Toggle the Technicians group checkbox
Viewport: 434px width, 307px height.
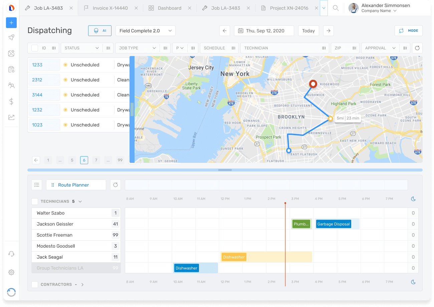(x=35, y=202)
